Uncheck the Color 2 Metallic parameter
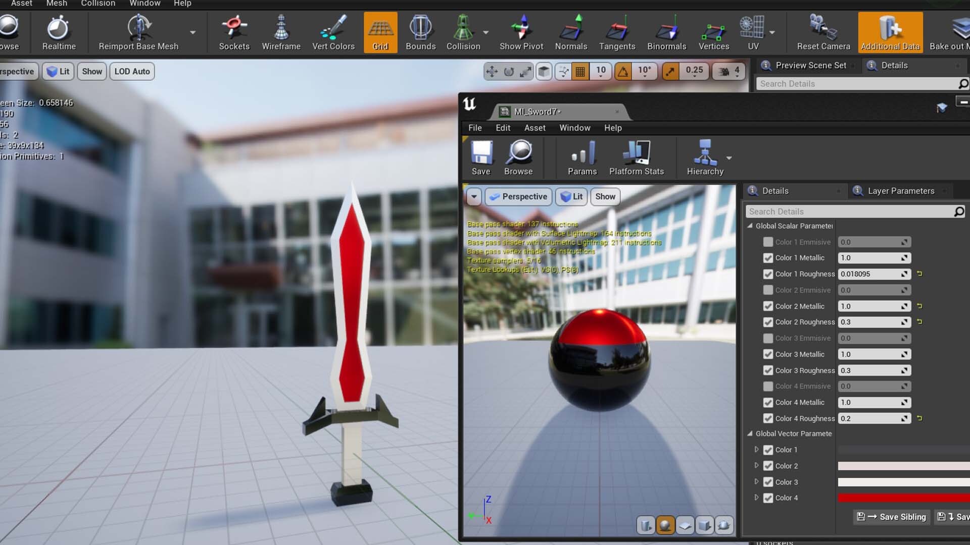 (768, 306)
